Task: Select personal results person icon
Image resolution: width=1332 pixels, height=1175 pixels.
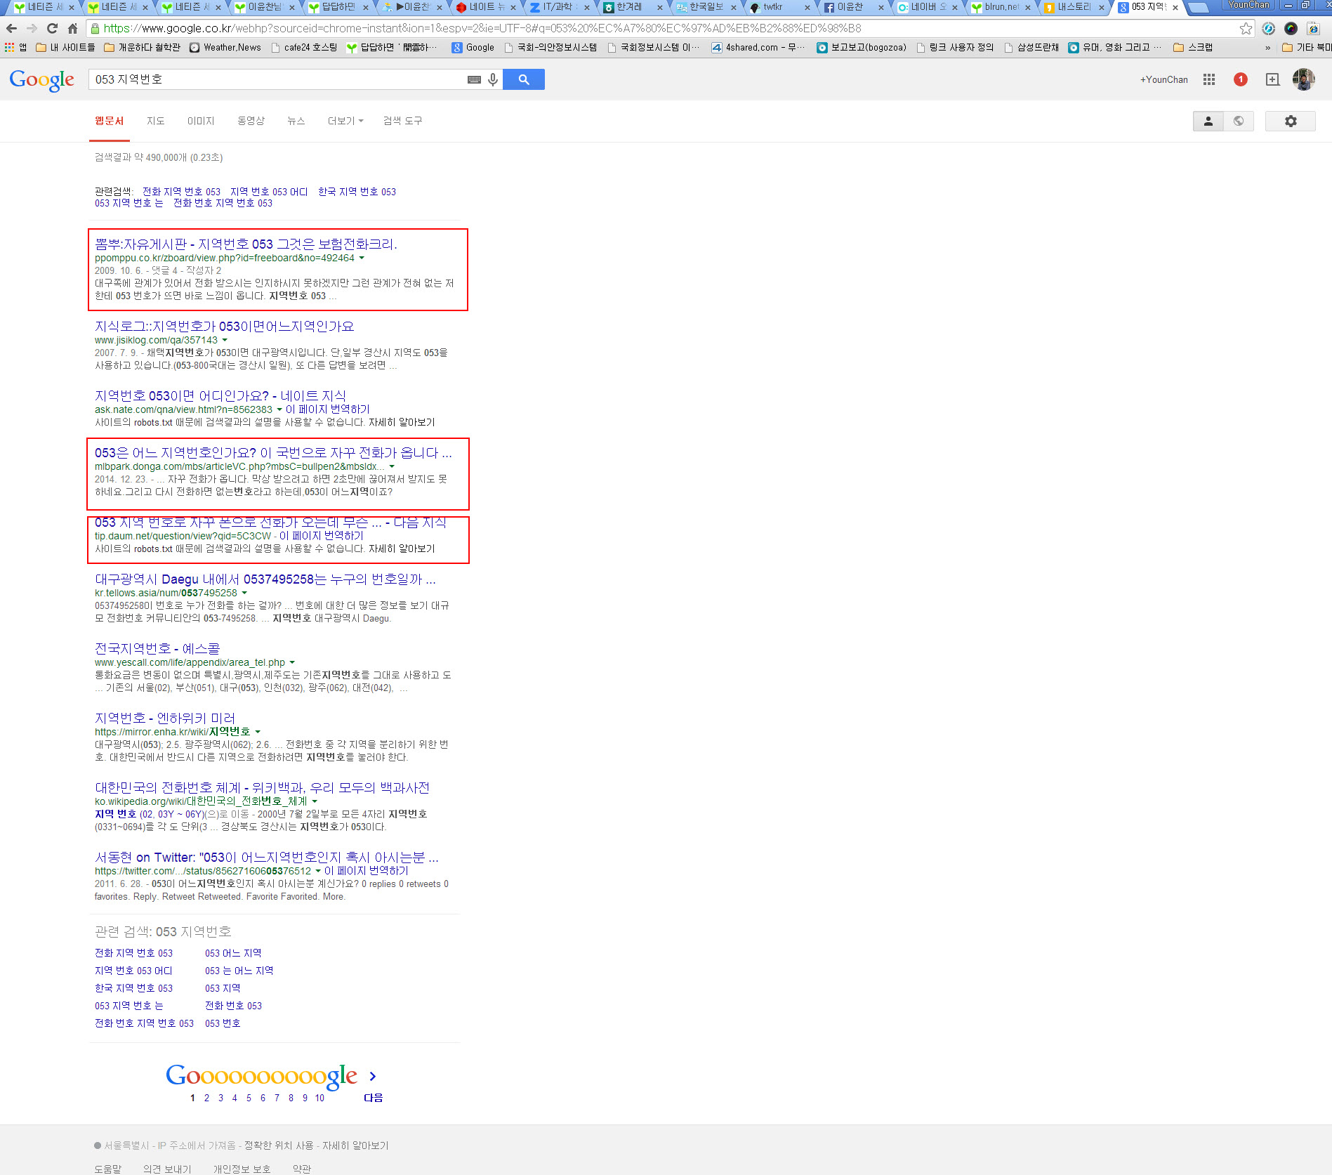Action: 1208,121
